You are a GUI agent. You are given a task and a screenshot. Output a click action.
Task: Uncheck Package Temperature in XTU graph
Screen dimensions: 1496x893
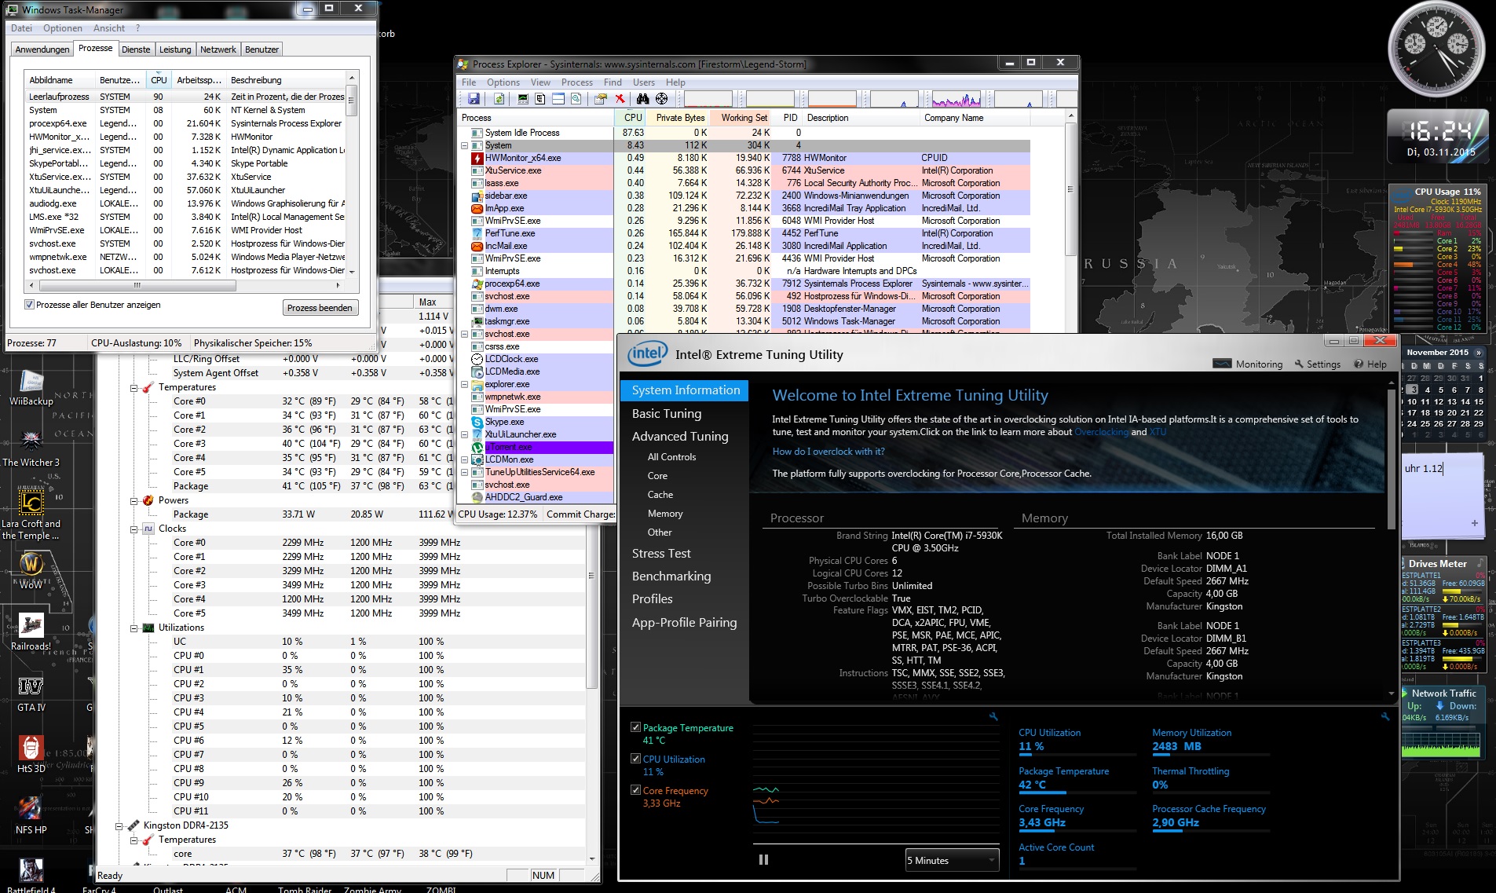click(x=636, y=728)
